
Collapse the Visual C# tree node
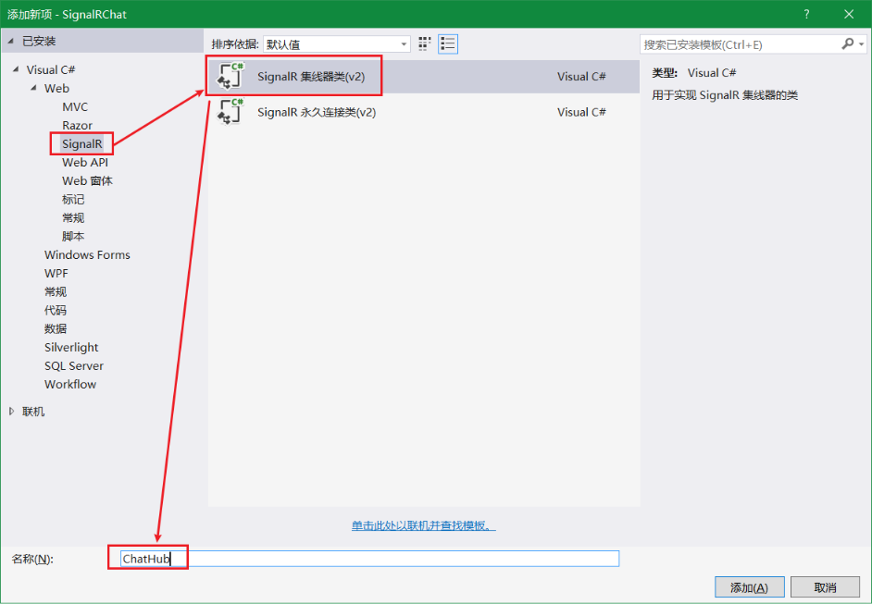tap(17, 70)
